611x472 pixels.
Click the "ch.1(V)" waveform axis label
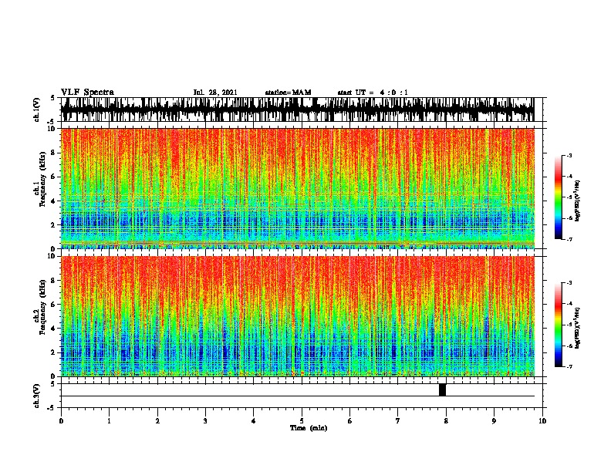click(37, 110)
